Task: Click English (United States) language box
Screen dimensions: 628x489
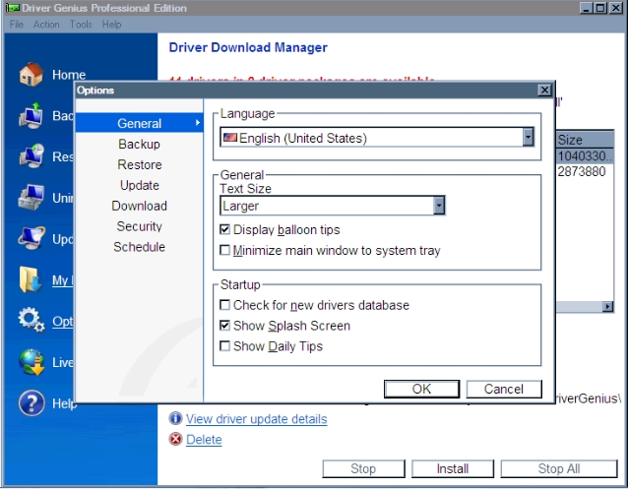Action: (x=377, y=138)
